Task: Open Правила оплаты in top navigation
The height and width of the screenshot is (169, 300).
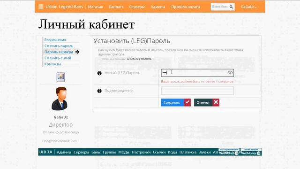Action: tap(186, 7)
